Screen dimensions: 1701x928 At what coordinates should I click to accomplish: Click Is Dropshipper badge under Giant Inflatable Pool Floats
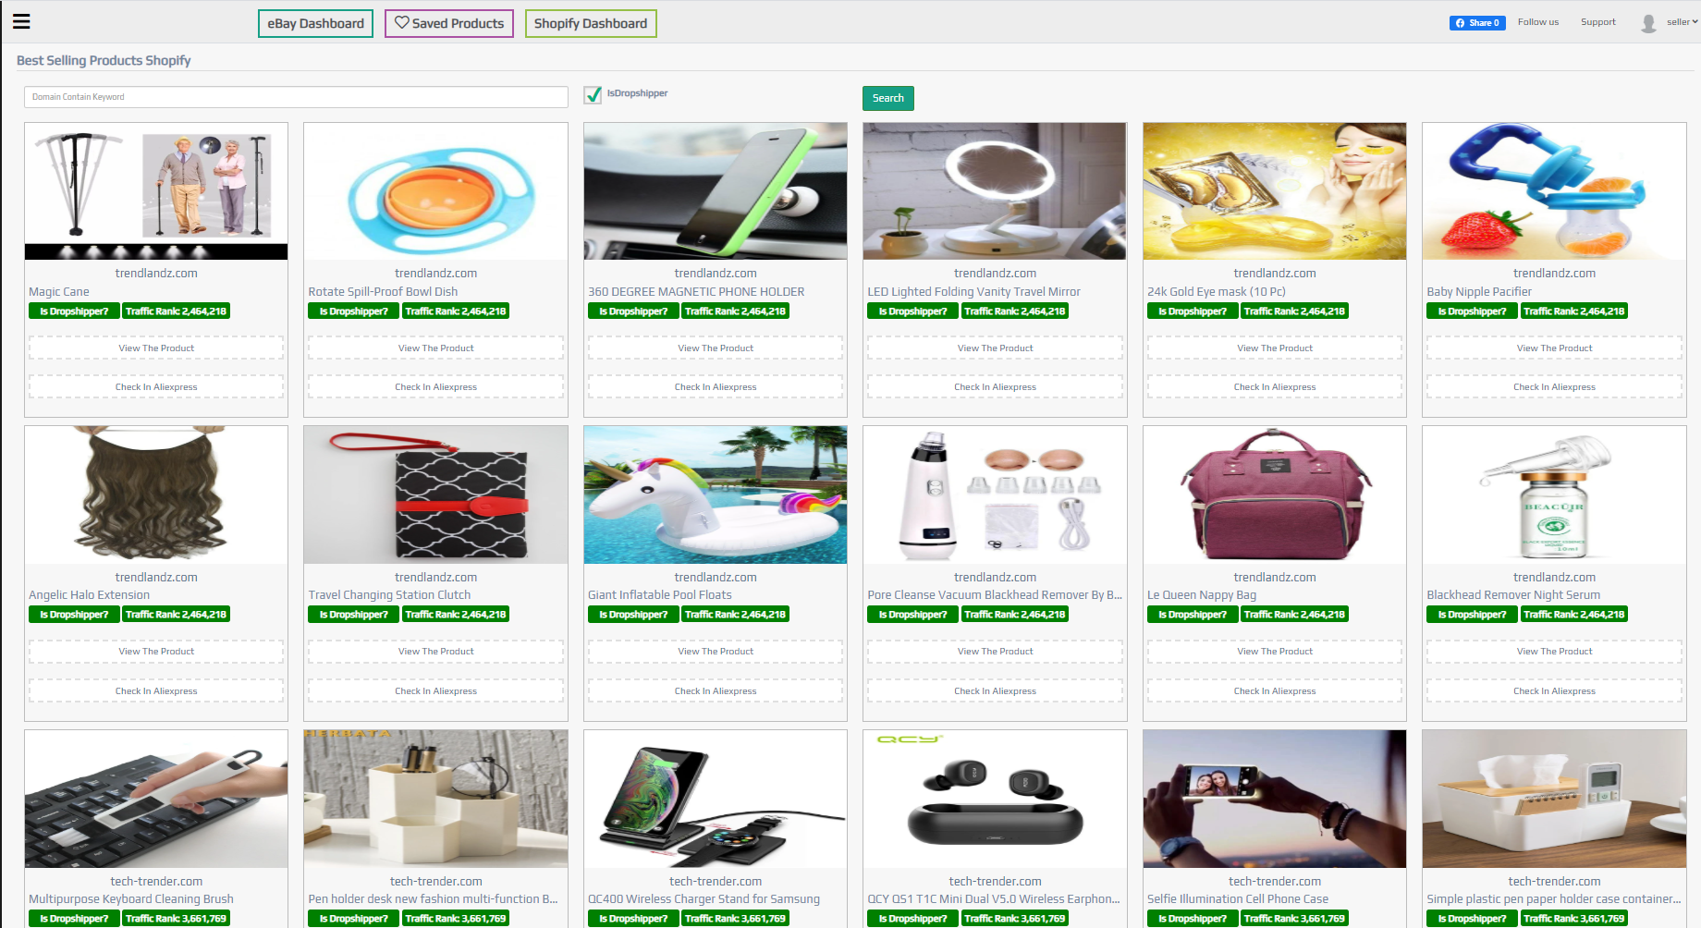633,615
